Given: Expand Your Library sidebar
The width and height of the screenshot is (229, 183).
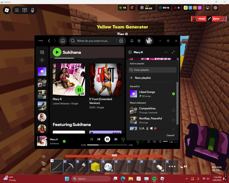Looking at the screenshot, I should (42, 52).
